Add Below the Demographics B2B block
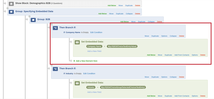This screenshot has width=214, height=99. tap(112, 6)
